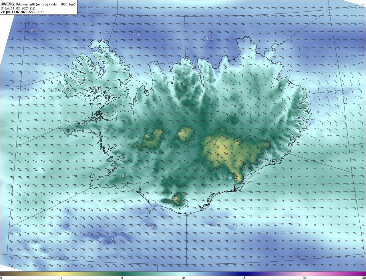Click the 7.4 value label on the map
Viewport: 366px width, 280px height.
(317, 161)
